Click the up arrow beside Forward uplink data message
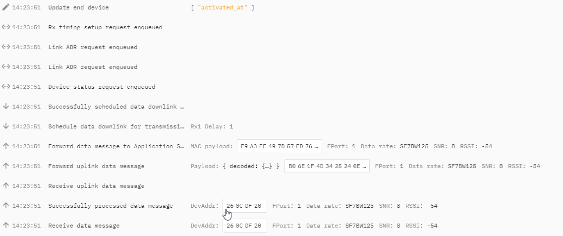 coord(6,166)
